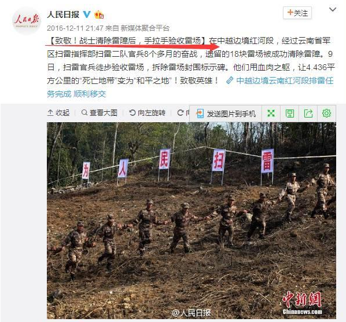
Task: Click the green fullscreen expand icon
Action: (271, 114)
